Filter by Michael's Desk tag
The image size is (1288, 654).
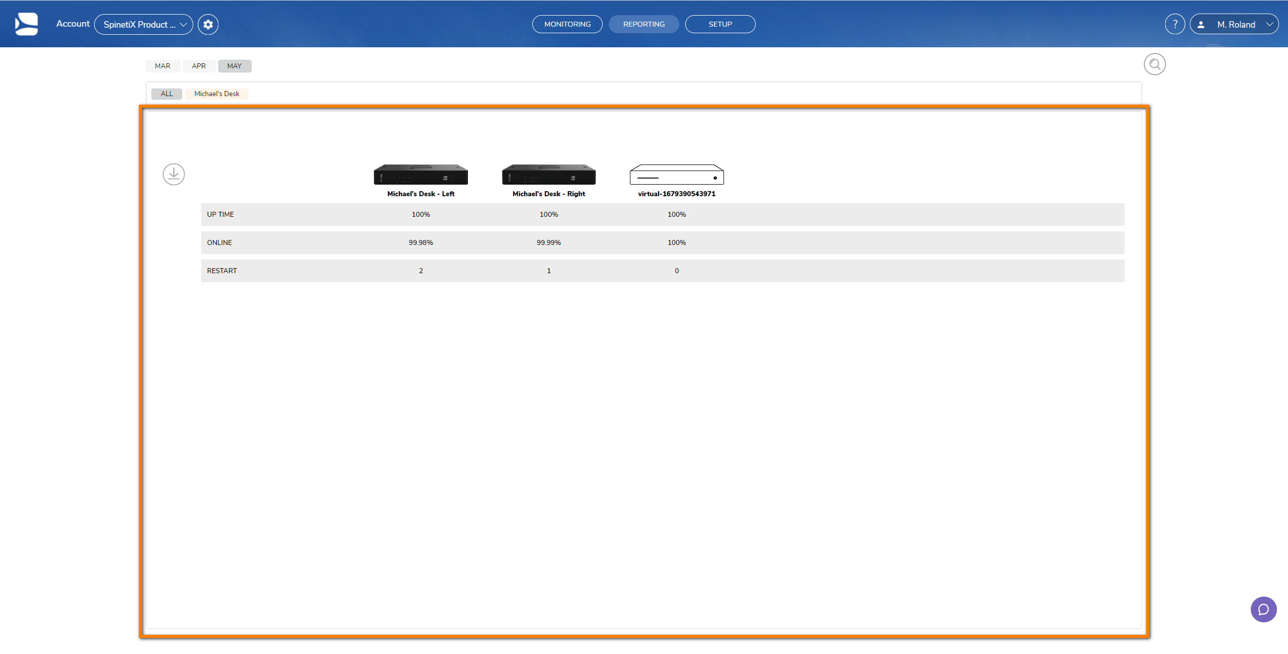pos(217,94)
